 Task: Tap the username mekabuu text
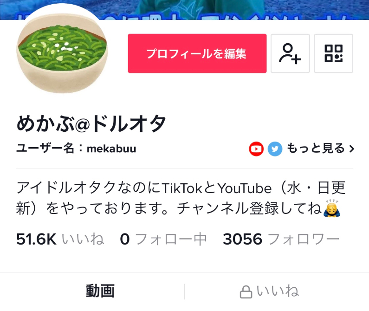[111, 149]
